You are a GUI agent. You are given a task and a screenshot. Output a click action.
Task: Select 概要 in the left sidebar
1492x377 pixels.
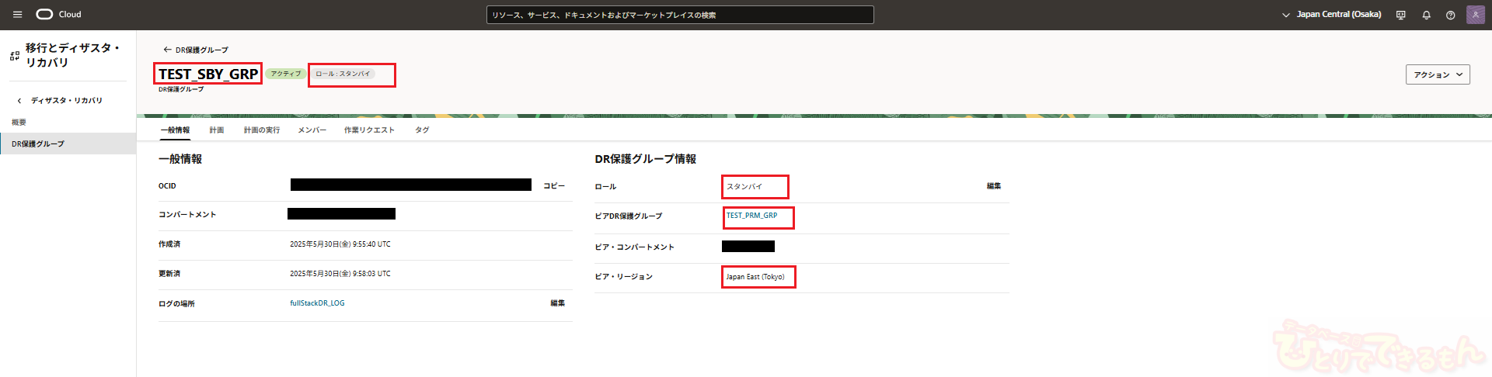19,123
